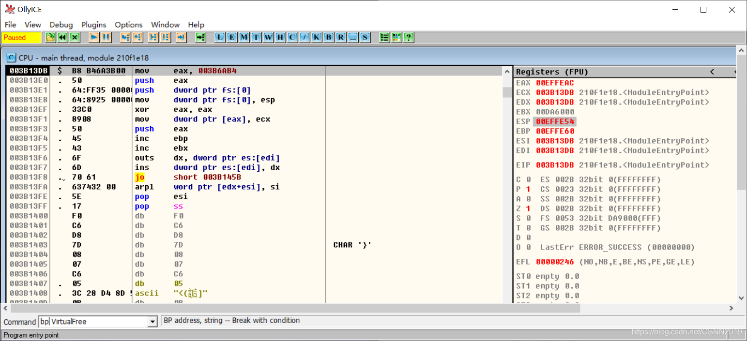This screenshot has width=747, height=341.
Task: Expand the Command history dropdown arrow
Action: click(153, 322)
